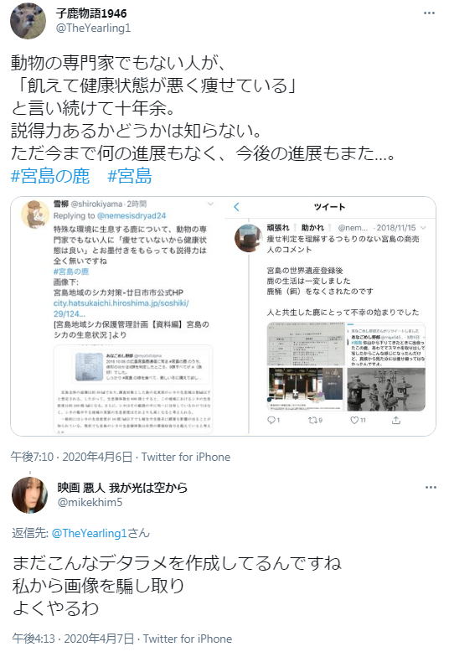Open @nemesisdryad24 mention in embedded reply
Image resolution: width=449 pixels, height=657 pixels.
point(132,215)
